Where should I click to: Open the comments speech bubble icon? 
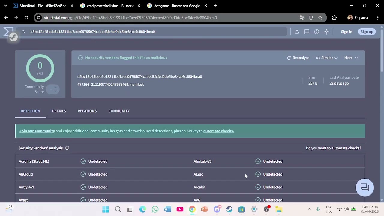307,31
